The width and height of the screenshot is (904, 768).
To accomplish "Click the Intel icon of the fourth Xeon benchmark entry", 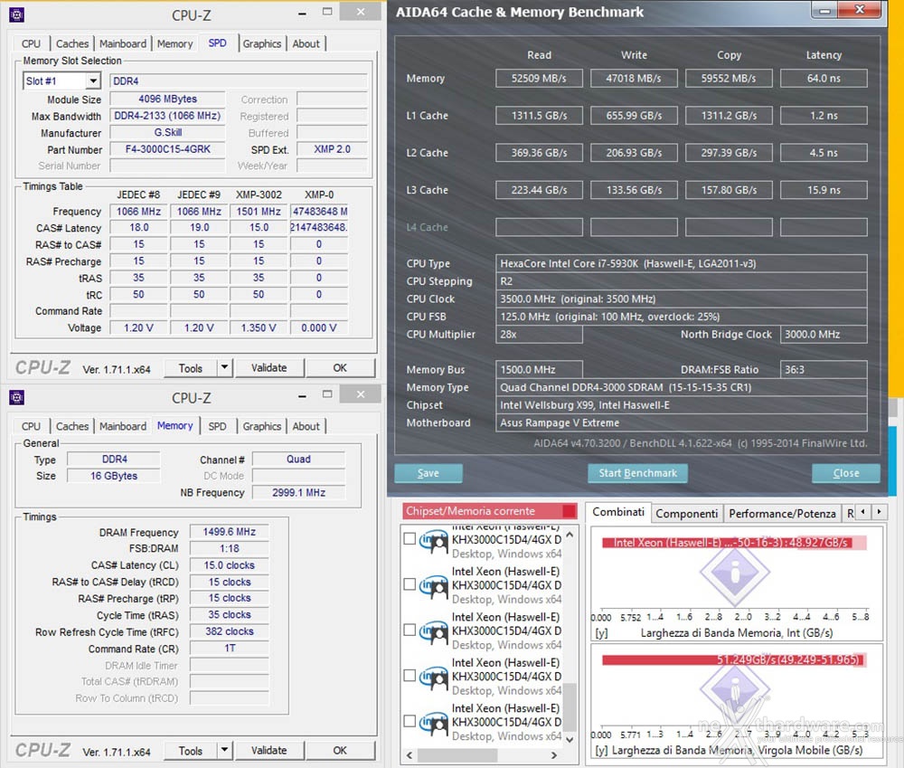I will (434, 677).
